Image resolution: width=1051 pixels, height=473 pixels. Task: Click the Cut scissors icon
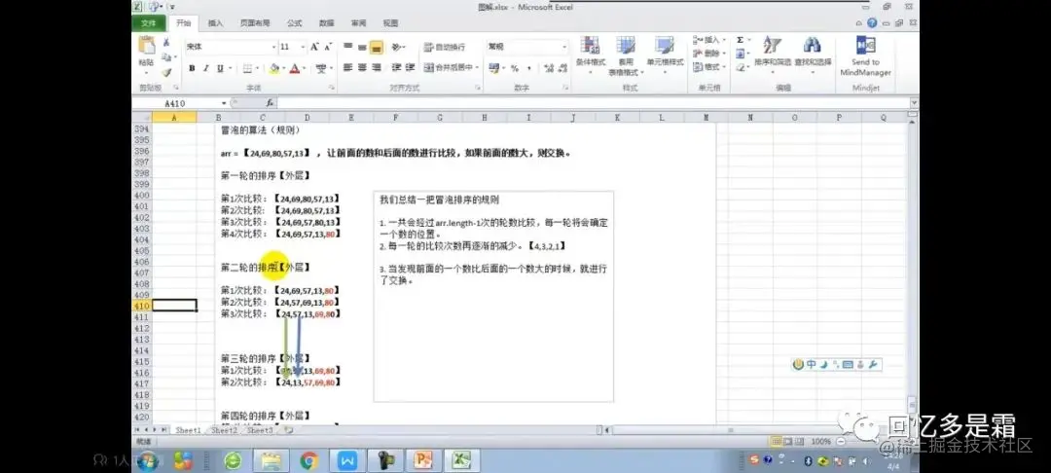tap(166, 42)
